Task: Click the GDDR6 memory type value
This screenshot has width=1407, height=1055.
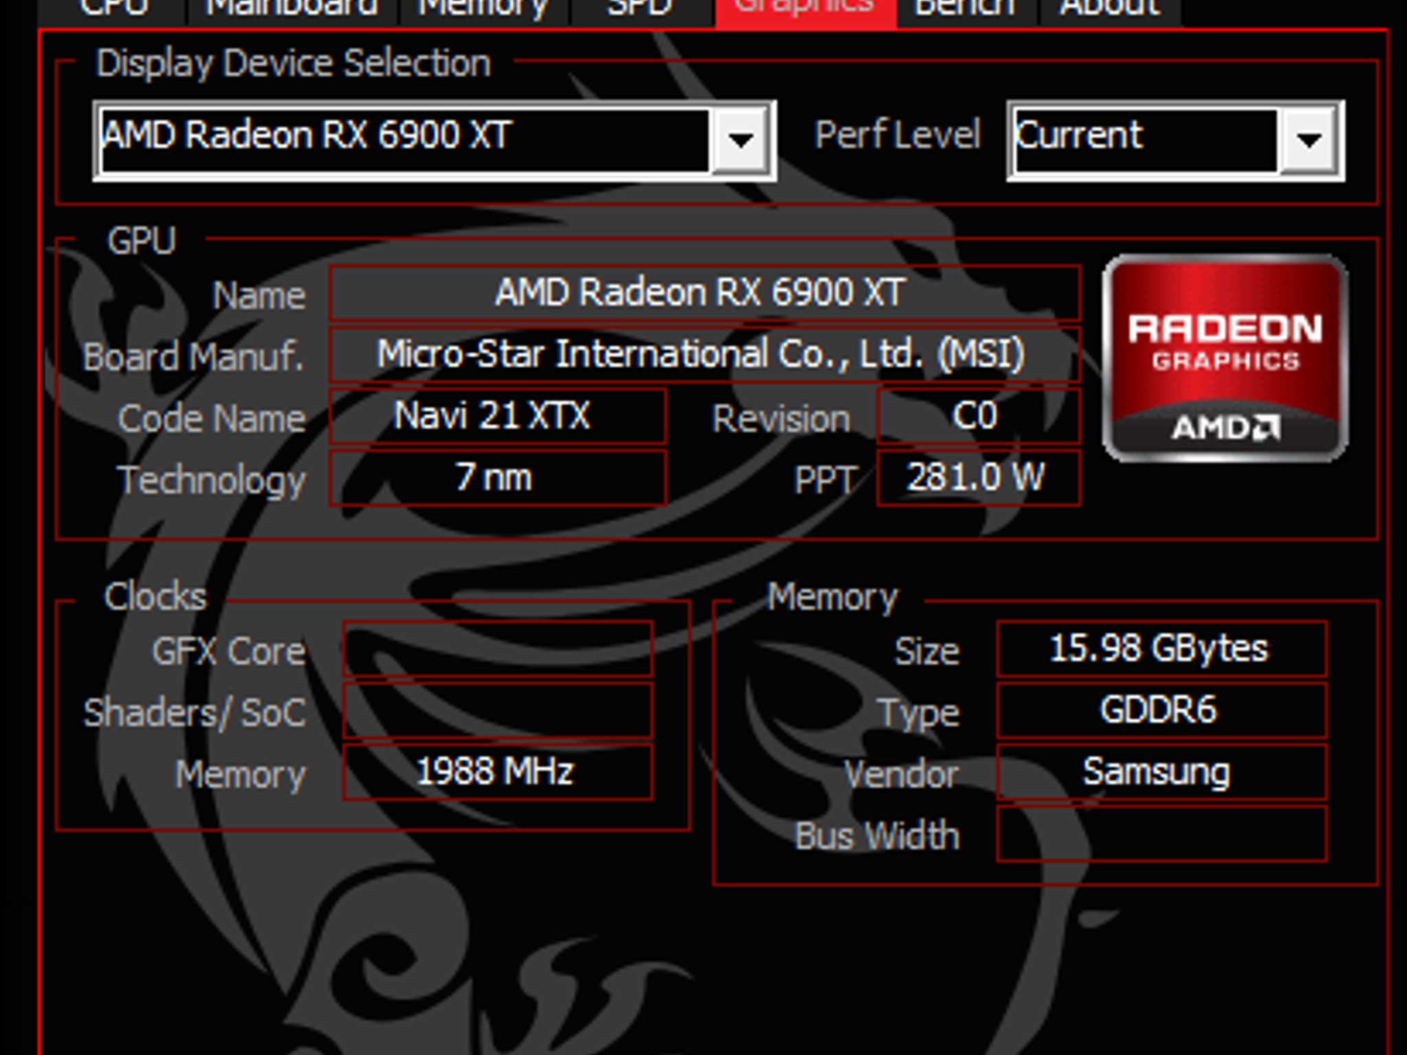Action: pyautogui.click(x=1161, y=711)
